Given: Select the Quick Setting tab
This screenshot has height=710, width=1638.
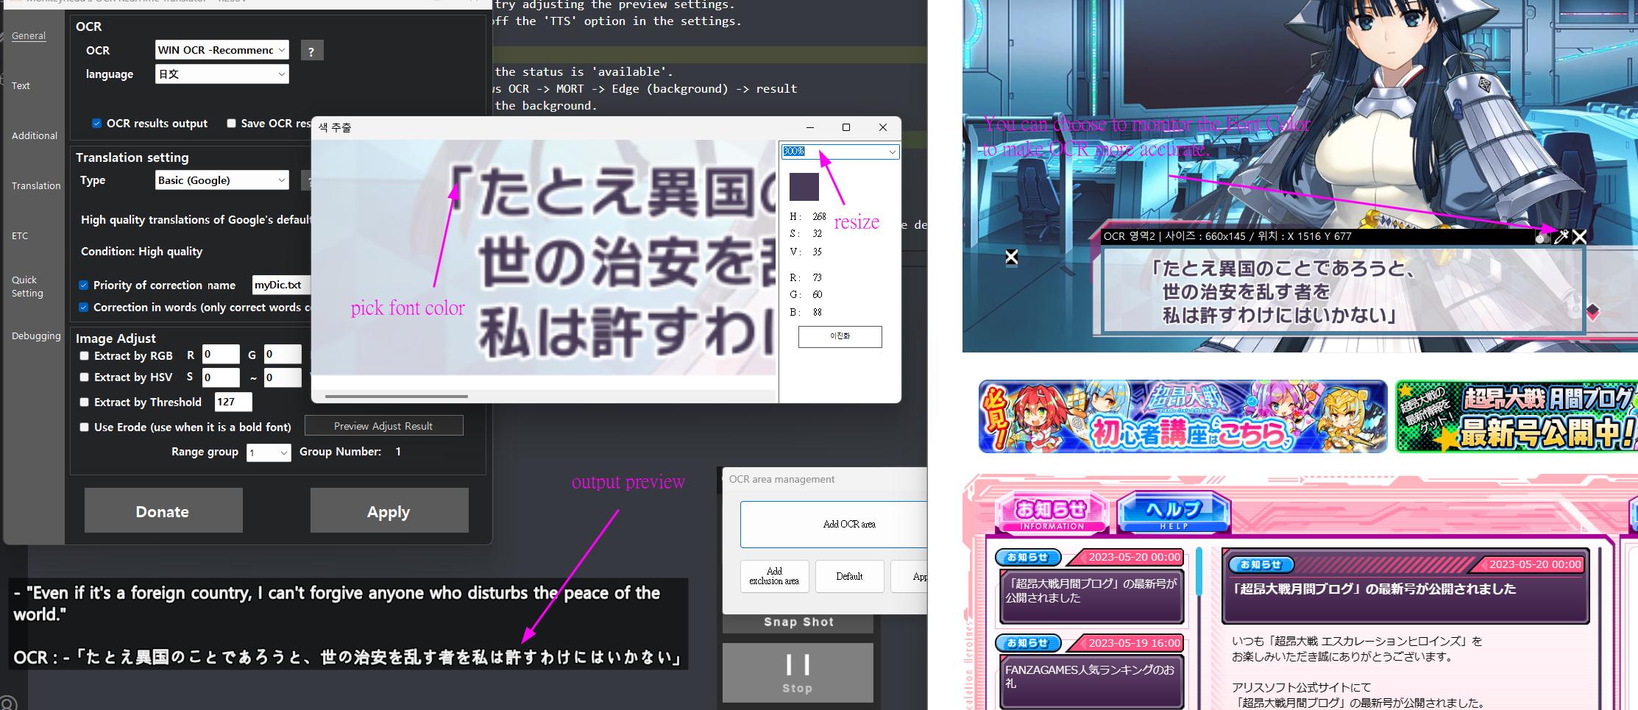Looking at the screenshot, I should 27,286.
